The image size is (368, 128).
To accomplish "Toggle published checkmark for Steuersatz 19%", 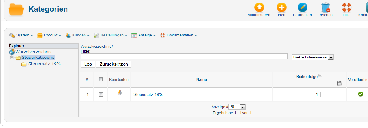I will pyautogui.click(x=360, y=94).
